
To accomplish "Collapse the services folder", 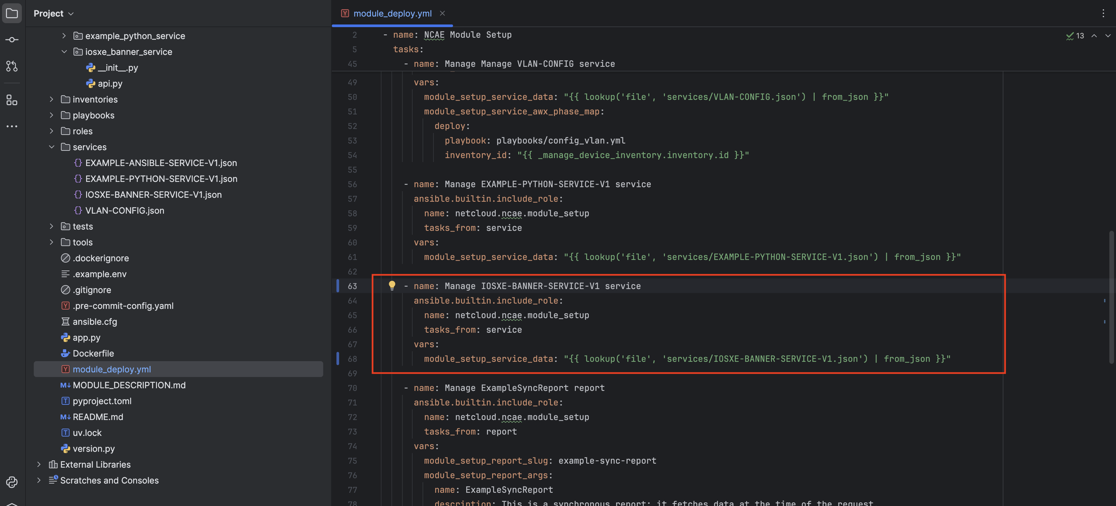I will pos(52,147).
